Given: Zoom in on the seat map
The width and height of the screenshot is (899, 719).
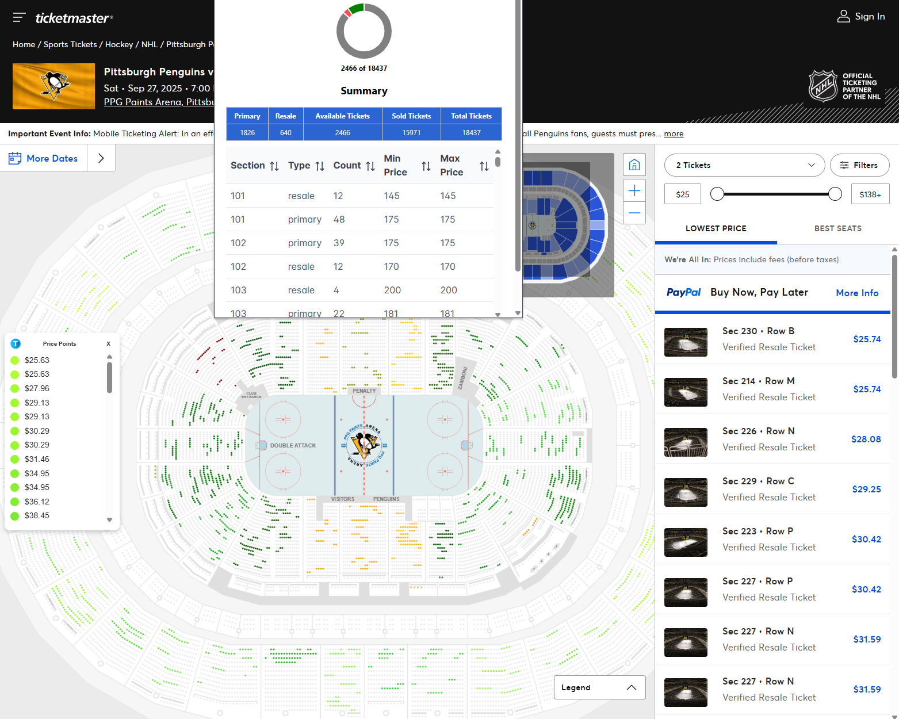Looking at the screenshot, I should pyautogui.click(x=634, y=190).
